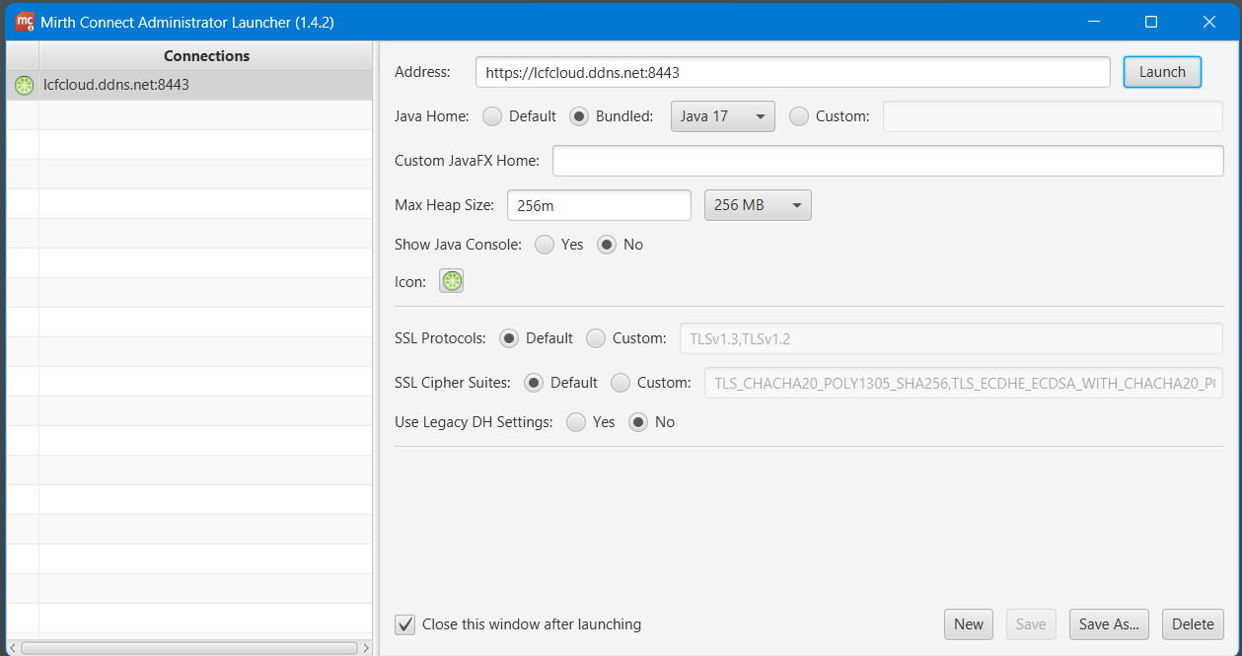
Task: Maximize the Administrator Launcher window
Action: (1151, 21)
